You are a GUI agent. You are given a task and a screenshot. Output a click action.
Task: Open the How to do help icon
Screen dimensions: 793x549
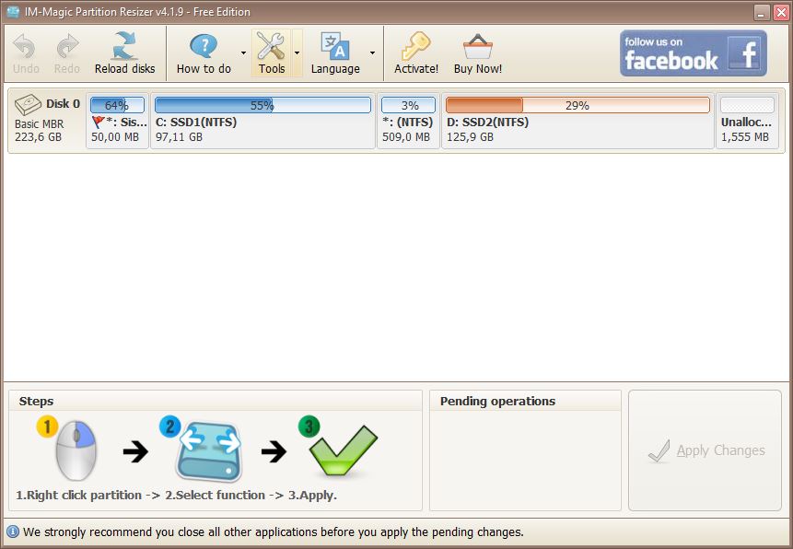click(204, 45)
